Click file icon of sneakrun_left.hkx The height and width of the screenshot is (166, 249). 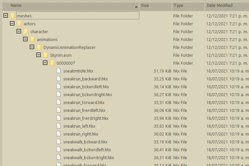click(x=59, y=126)
